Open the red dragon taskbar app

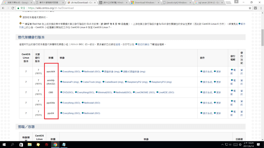(x=47, y=144)
